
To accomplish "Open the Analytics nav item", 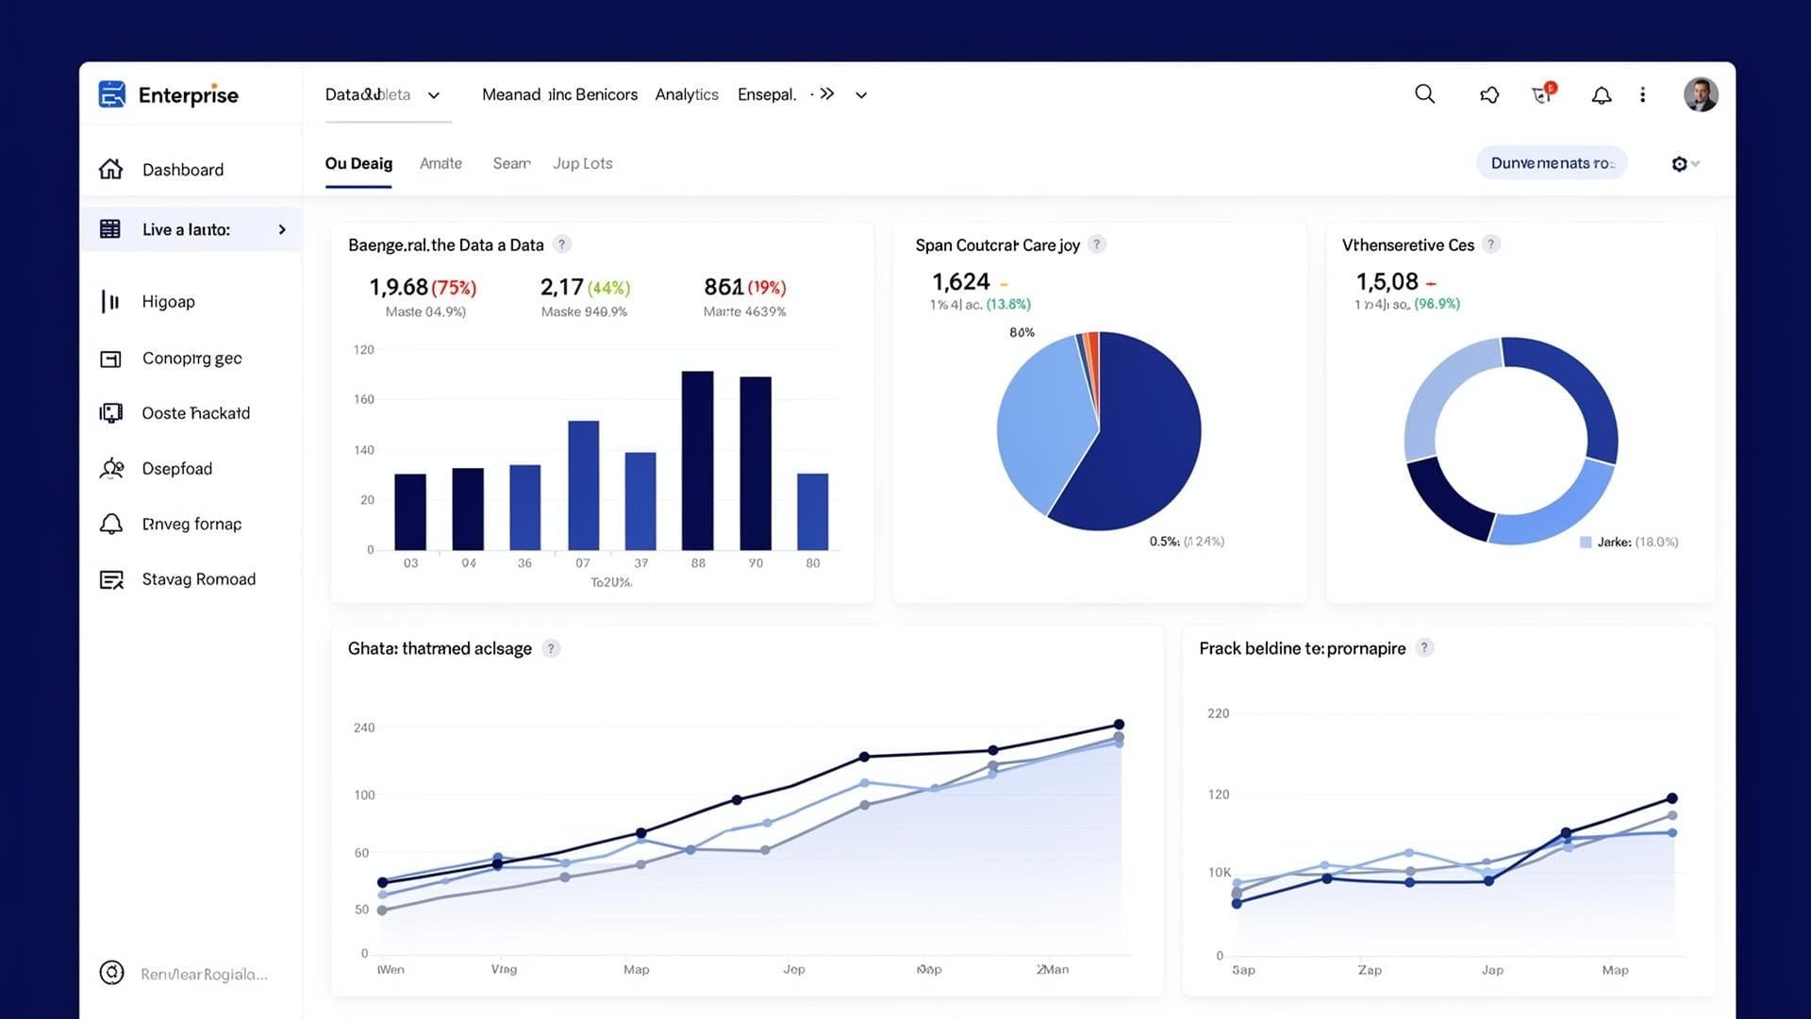I will pos(687,94).
